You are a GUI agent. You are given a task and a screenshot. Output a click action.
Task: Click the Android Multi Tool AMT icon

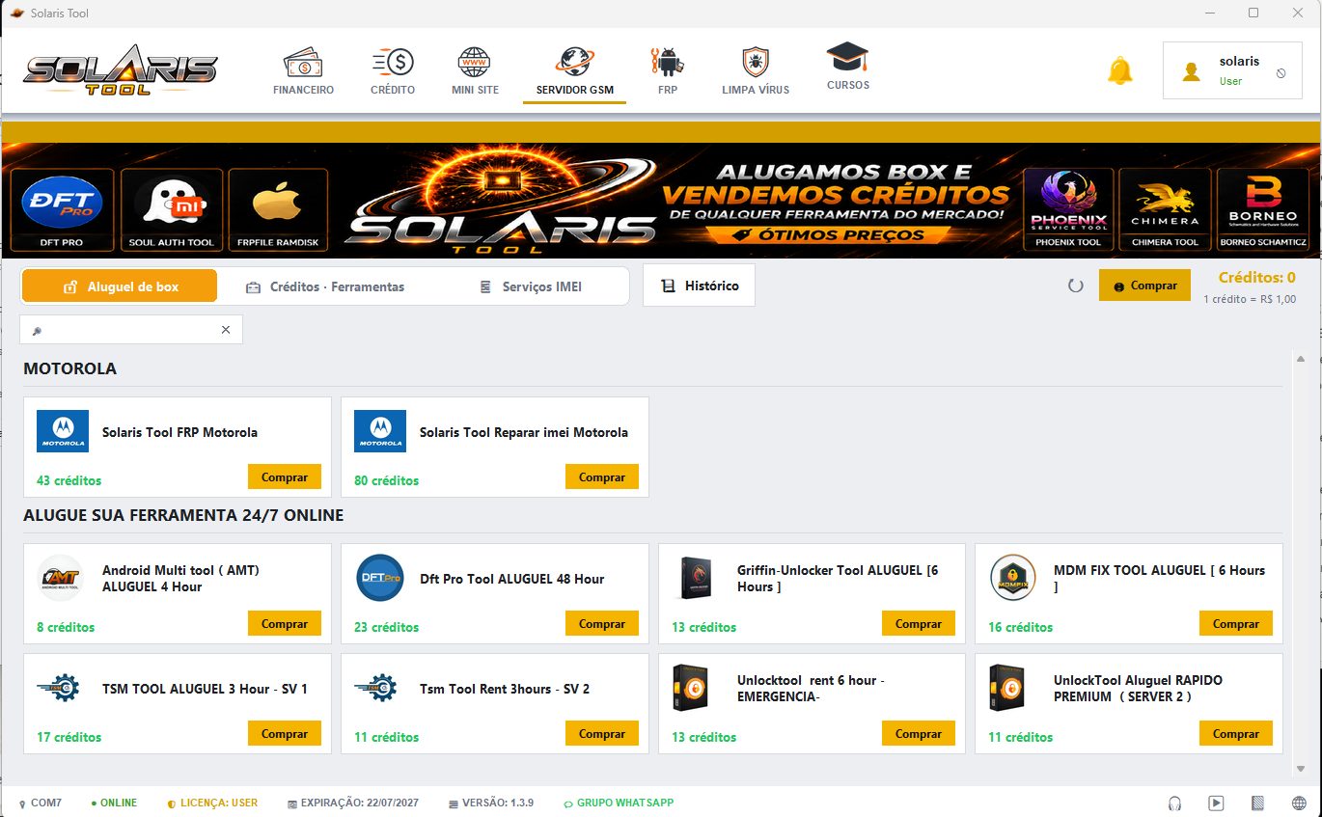[x=61, y=578]
